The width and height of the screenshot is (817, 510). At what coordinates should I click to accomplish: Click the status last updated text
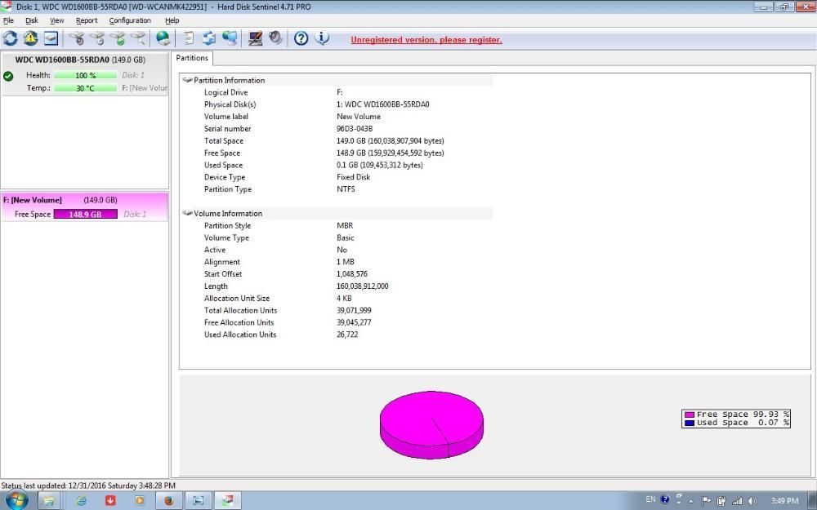88,486
